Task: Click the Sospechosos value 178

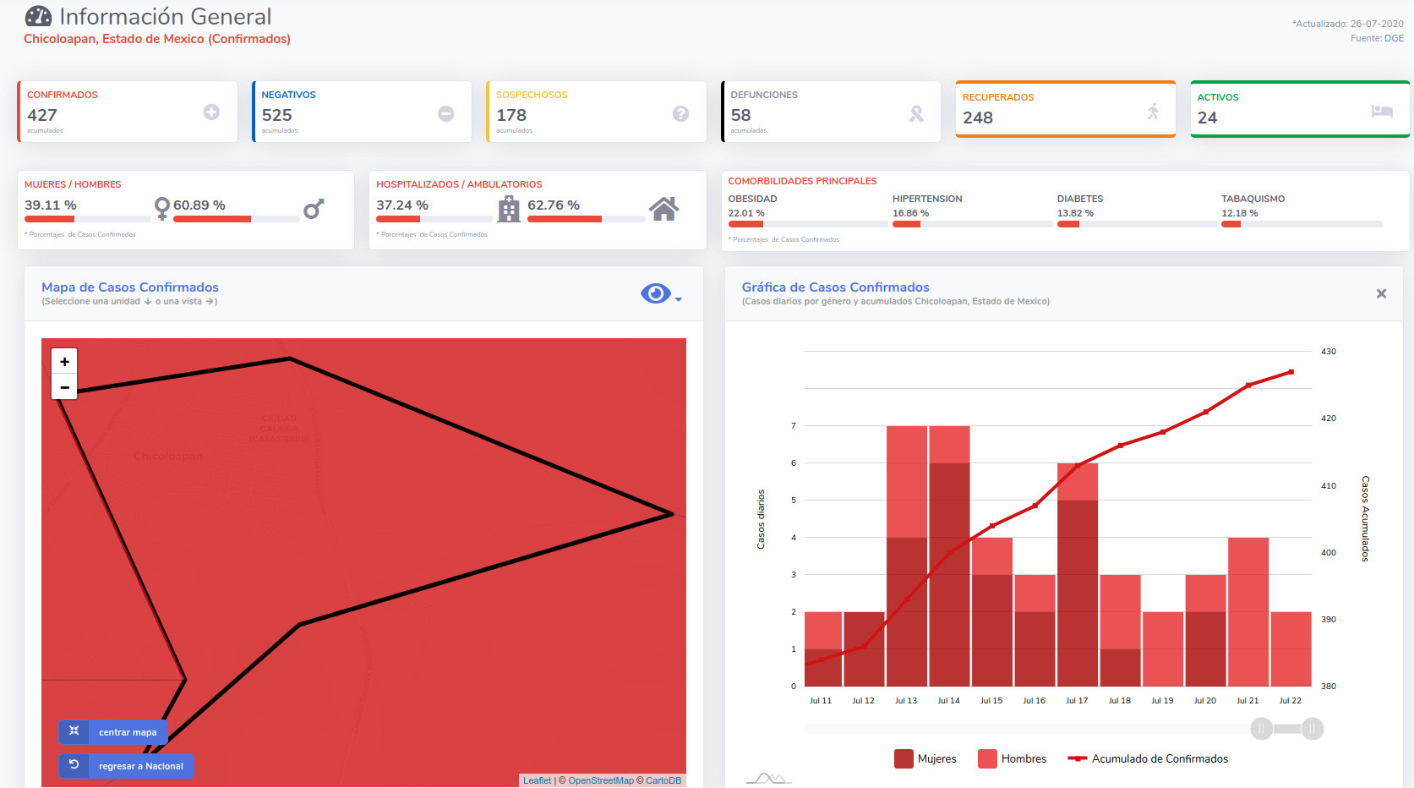Action: click(x=511, y=115)
